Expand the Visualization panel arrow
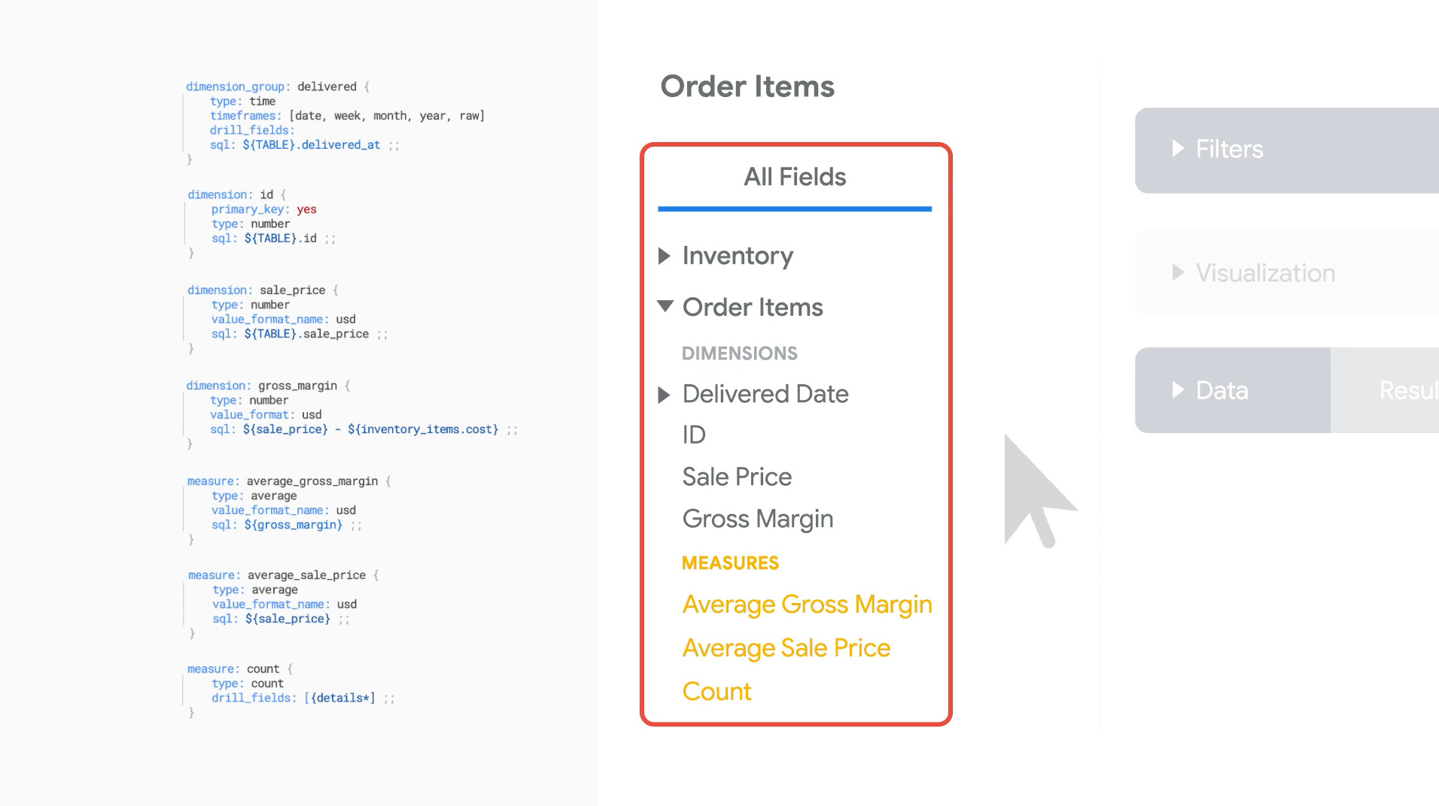This screenshot has width=1439, height=806. (x=1178, y=272)
